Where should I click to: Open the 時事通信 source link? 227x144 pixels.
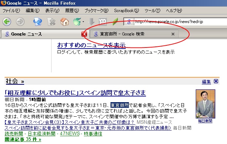coord(93,134)
